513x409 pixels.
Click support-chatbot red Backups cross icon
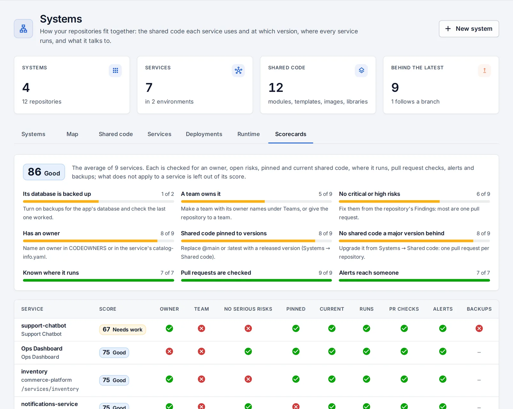click(479, 328)
